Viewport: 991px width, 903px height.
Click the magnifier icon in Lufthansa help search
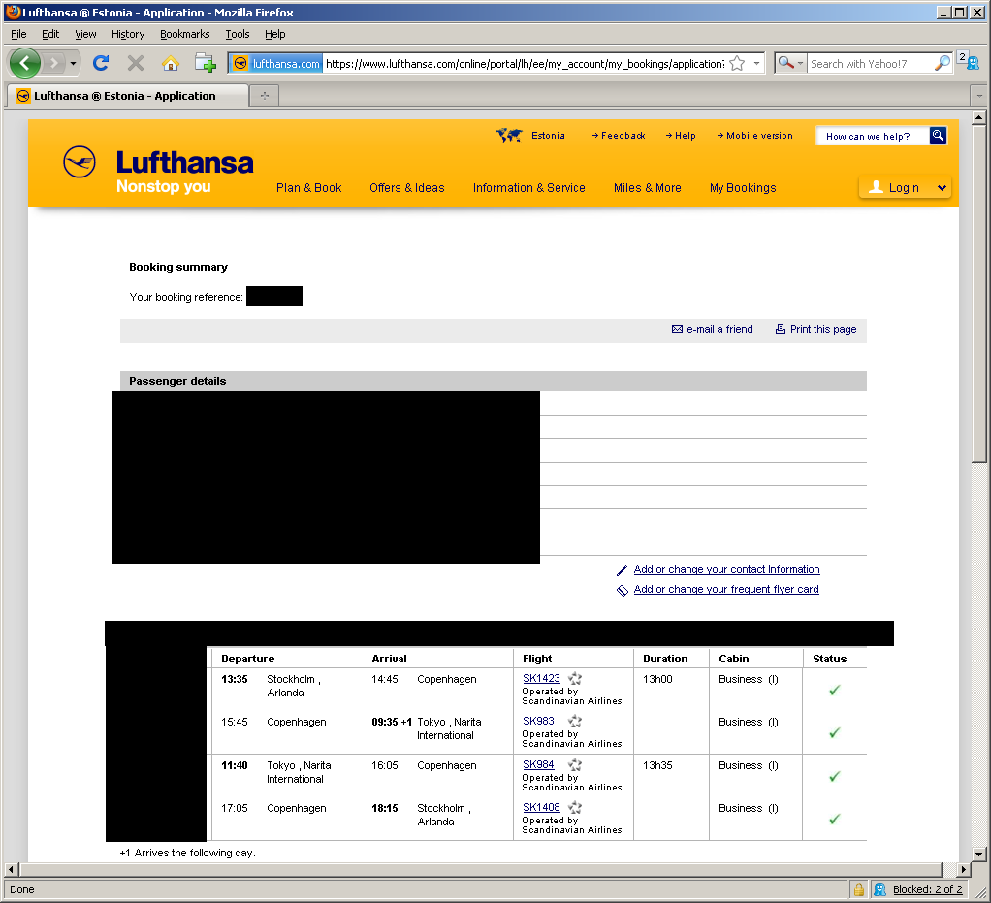click(937, 136)
